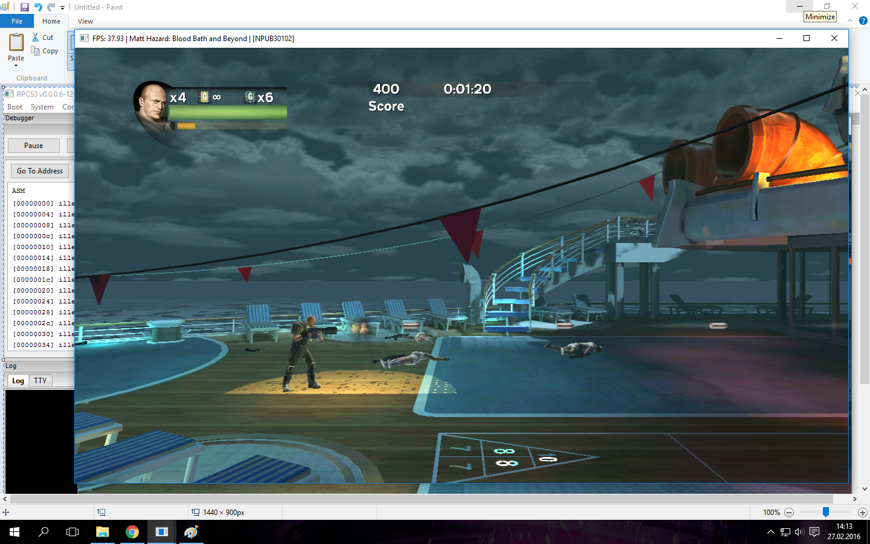Viewport: 870px width, 544px height.
Task: Click the Debugger panel header in RPCS3
Action: 39,118
